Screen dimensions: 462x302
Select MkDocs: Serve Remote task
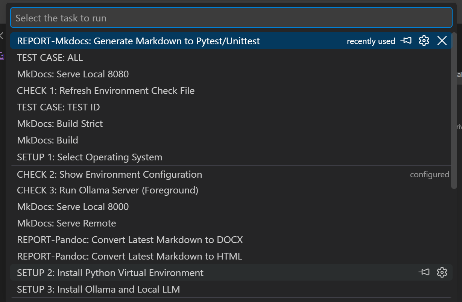[x=231, y=223]
